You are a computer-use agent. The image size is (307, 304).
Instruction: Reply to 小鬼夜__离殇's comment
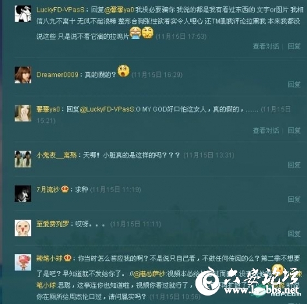294,165
